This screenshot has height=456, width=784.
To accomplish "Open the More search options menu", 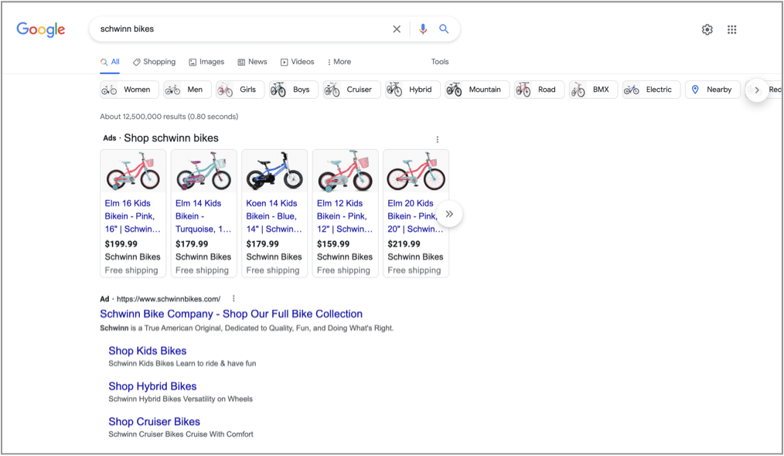I will pos(339,62).
